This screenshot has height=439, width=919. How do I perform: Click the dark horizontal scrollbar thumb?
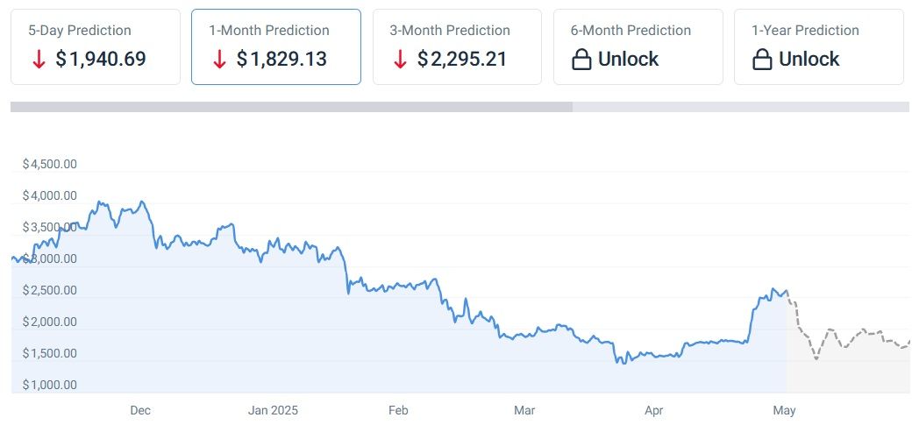[x=291, y=107]
